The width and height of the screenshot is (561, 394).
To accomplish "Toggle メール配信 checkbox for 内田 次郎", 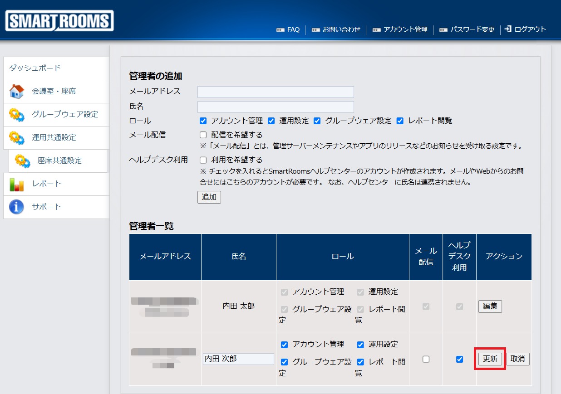I will (x=426, y=359).
